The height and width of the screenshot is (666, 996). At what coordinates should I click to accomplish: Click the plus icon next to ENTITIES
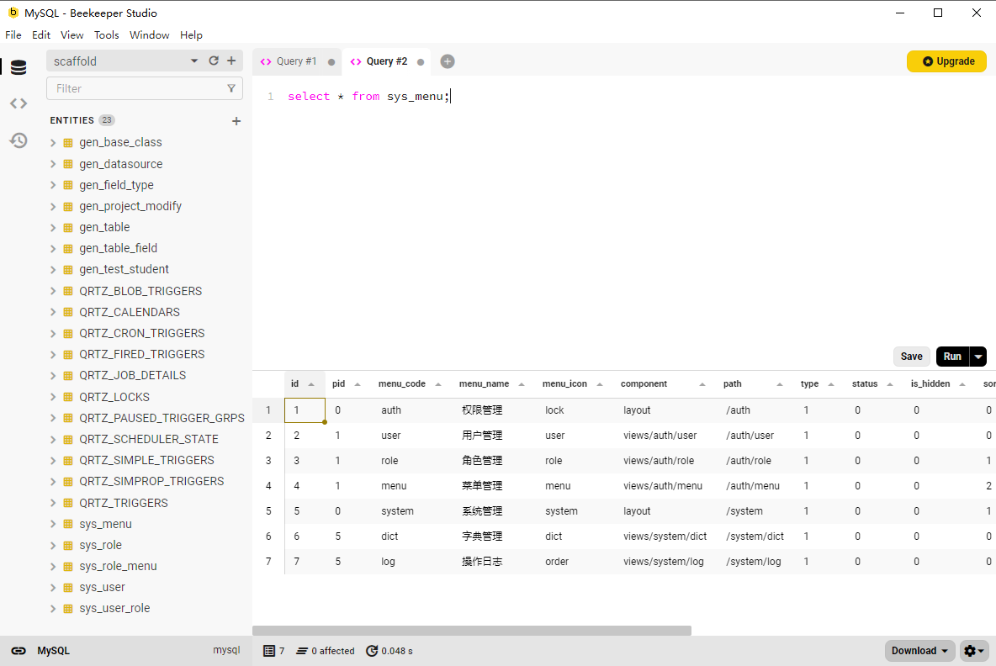pyautogui.click(x=236, y=121)
